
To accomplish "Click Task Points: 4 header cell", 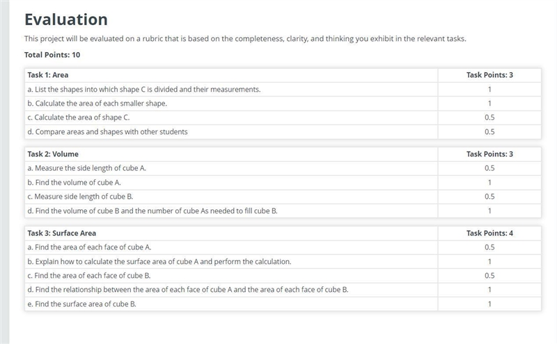I will [x=489, y=234].
